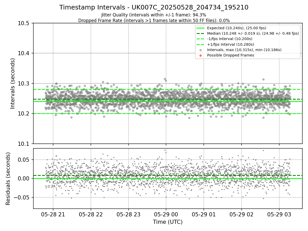
Task: Click x-axis tick label '05-29 00'
Action: [x=166, y=214]
